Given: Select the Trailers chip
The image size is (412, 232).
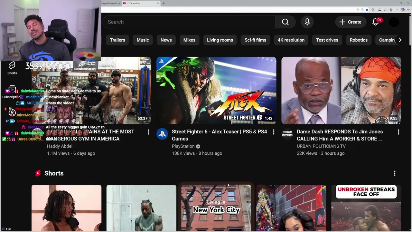Looking at the screenshot, I should (117, 40).
